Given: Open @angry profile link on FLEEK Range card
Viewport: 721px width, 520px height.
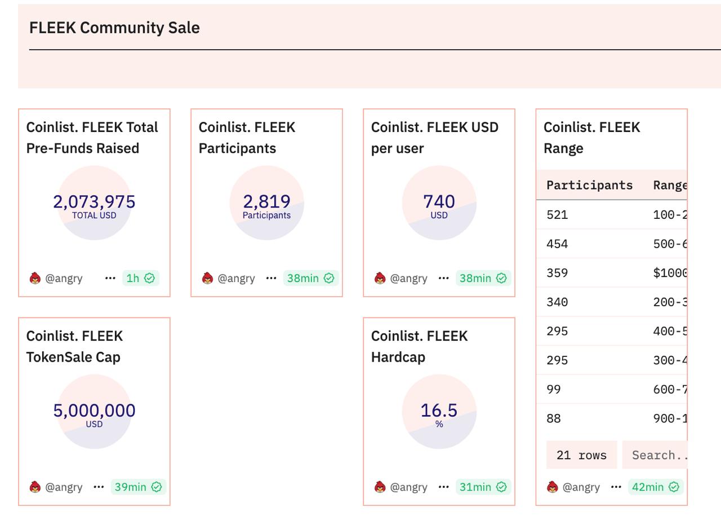Looking at the screenshot, I should 581,487.
